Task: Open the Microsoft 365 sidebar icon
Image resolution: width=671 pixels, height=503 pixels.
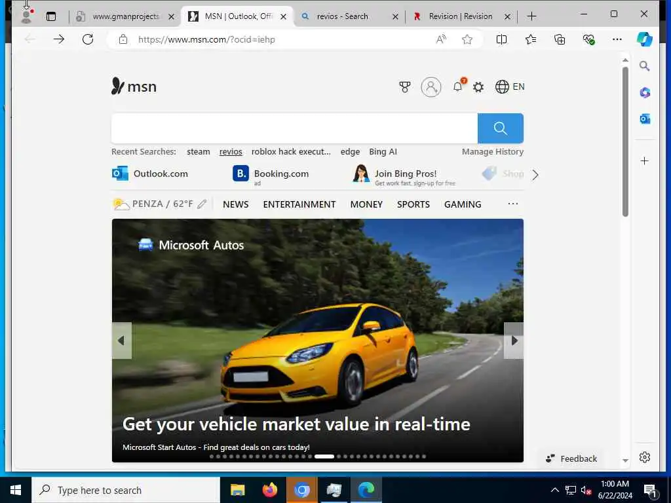Action: coord(645,92)
